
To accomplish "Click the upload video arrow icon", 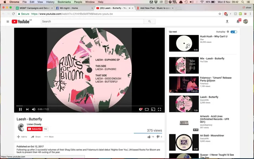I will 227,21.
